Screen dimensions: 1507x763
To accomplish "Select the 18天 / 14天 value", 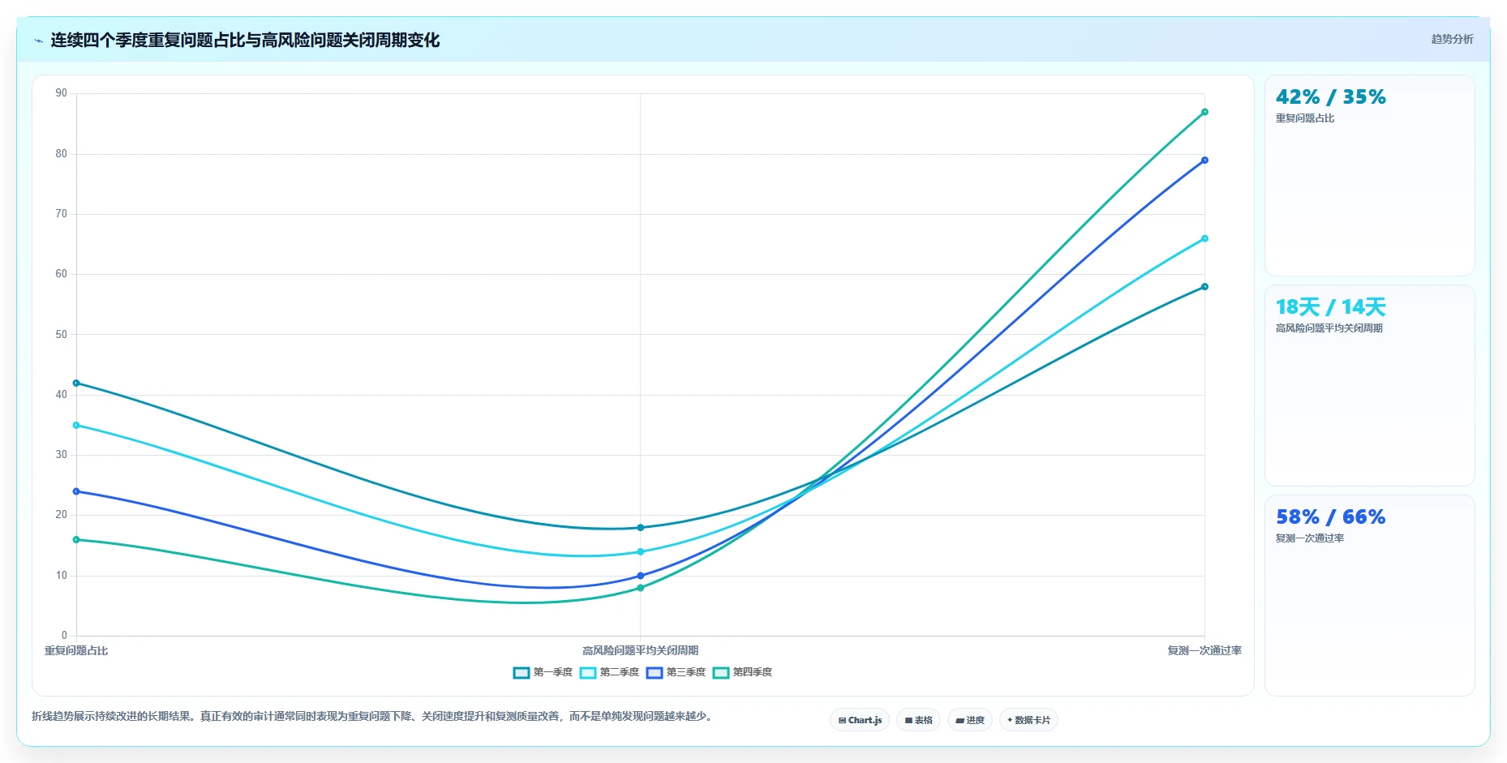I will (x=1330, y=307).
